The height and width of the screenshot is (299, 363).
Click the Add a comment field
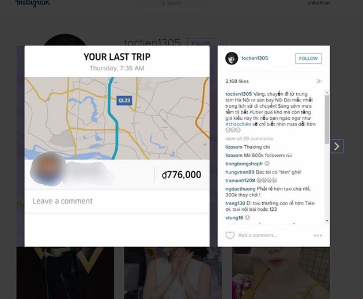[258, 235]
